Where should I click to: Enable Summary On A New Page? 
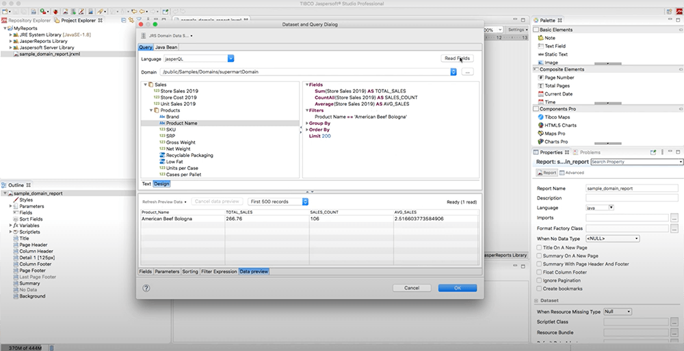point(539,256)
